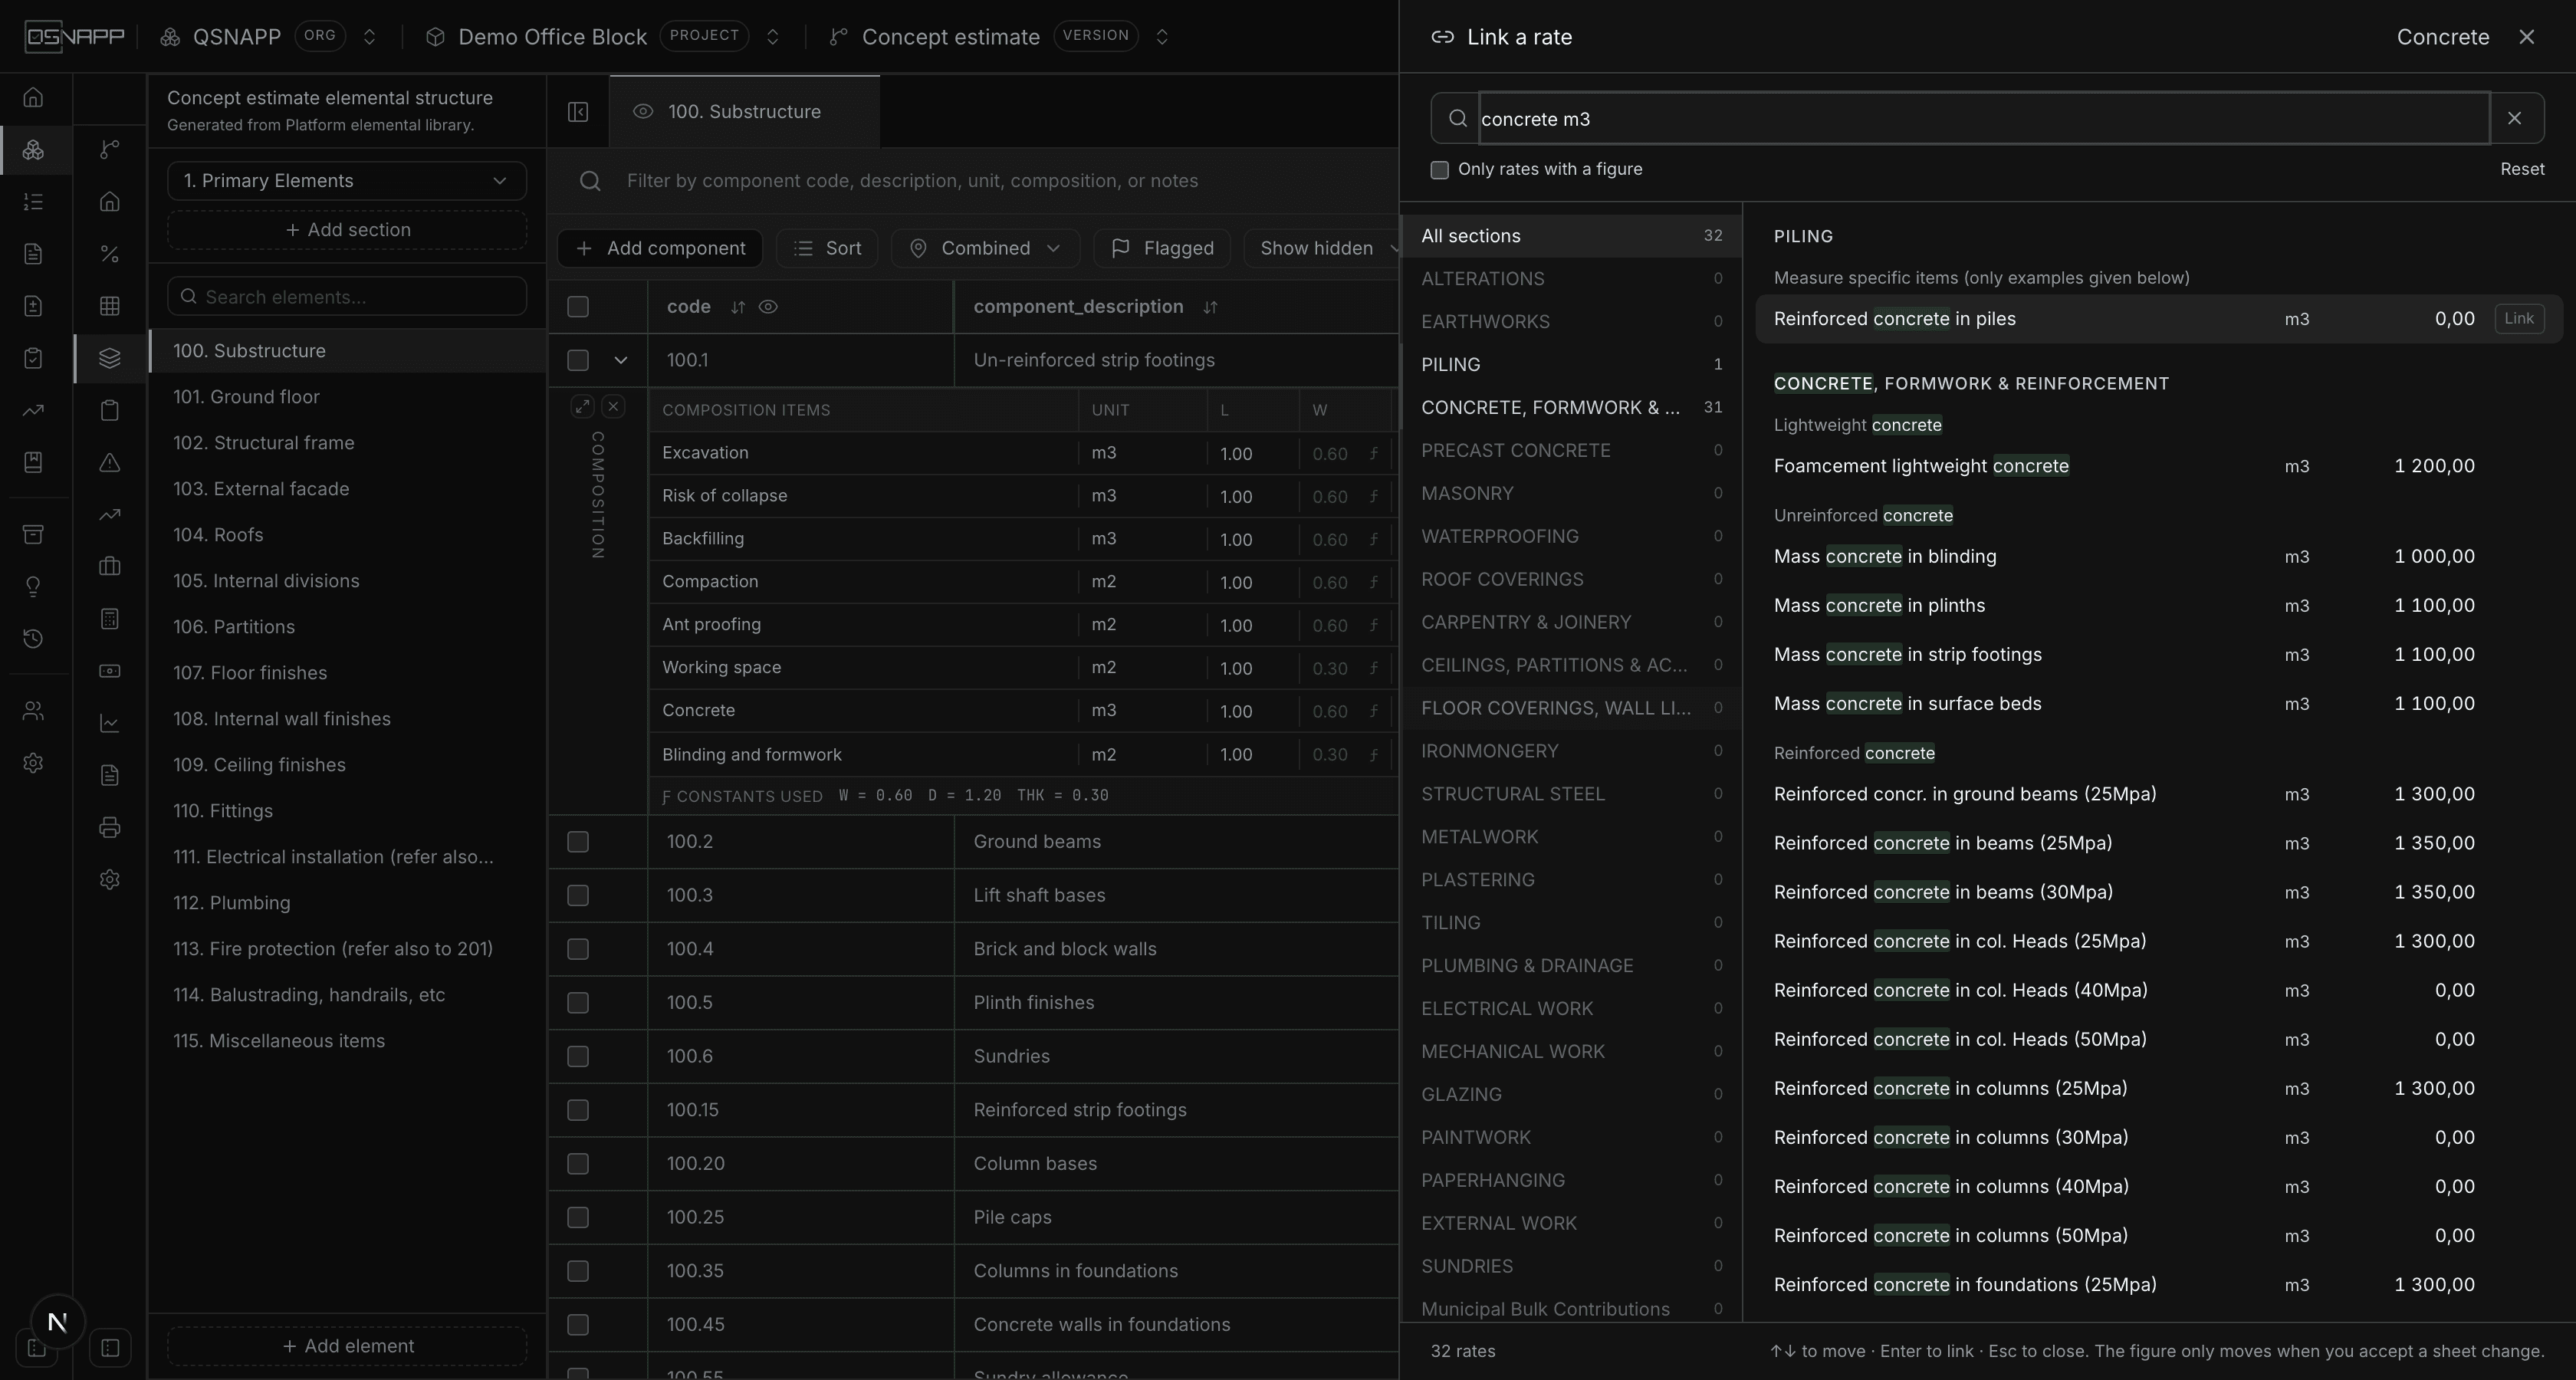
Task: Collapse row 100.1 with its chevron
Action: click(x=621, y=360)
